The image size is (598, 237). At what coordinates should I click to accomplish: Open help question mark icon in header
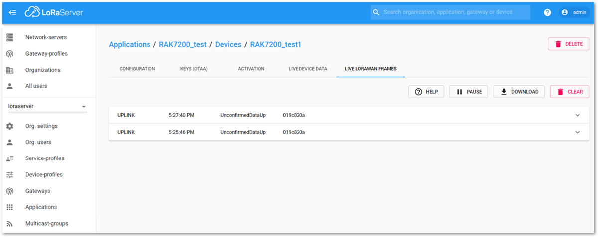pyautogui.click(x=547, y=12)
